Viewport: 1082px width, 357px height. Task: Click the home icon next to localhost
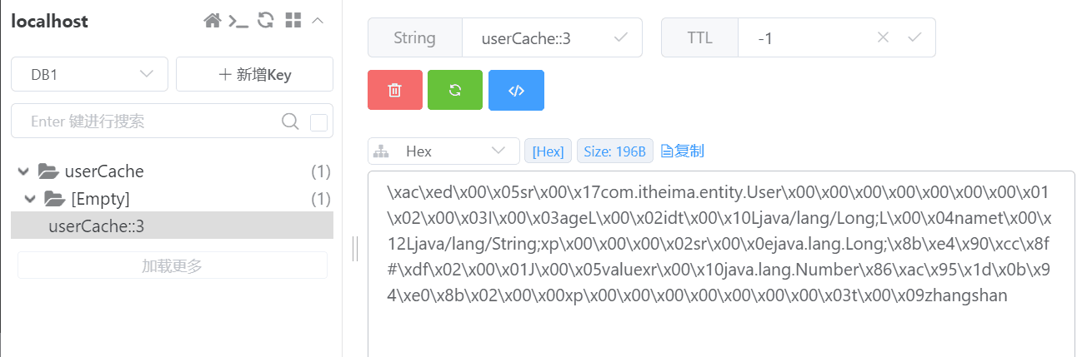(x=213, y=21)
